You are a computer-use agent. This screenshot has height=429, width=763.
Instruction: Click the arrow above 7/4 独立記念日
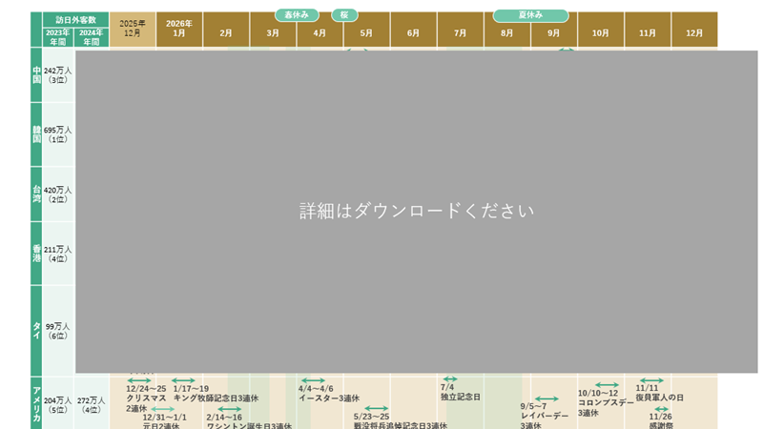click(x=449, y=379)
